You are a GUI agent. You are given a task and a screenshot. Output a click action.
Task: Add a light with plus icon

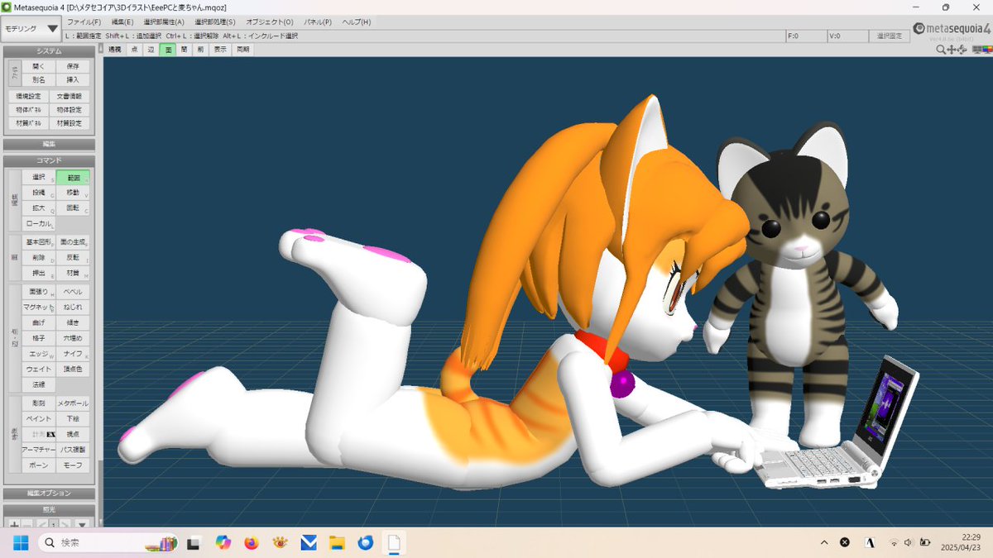[14, 524]
